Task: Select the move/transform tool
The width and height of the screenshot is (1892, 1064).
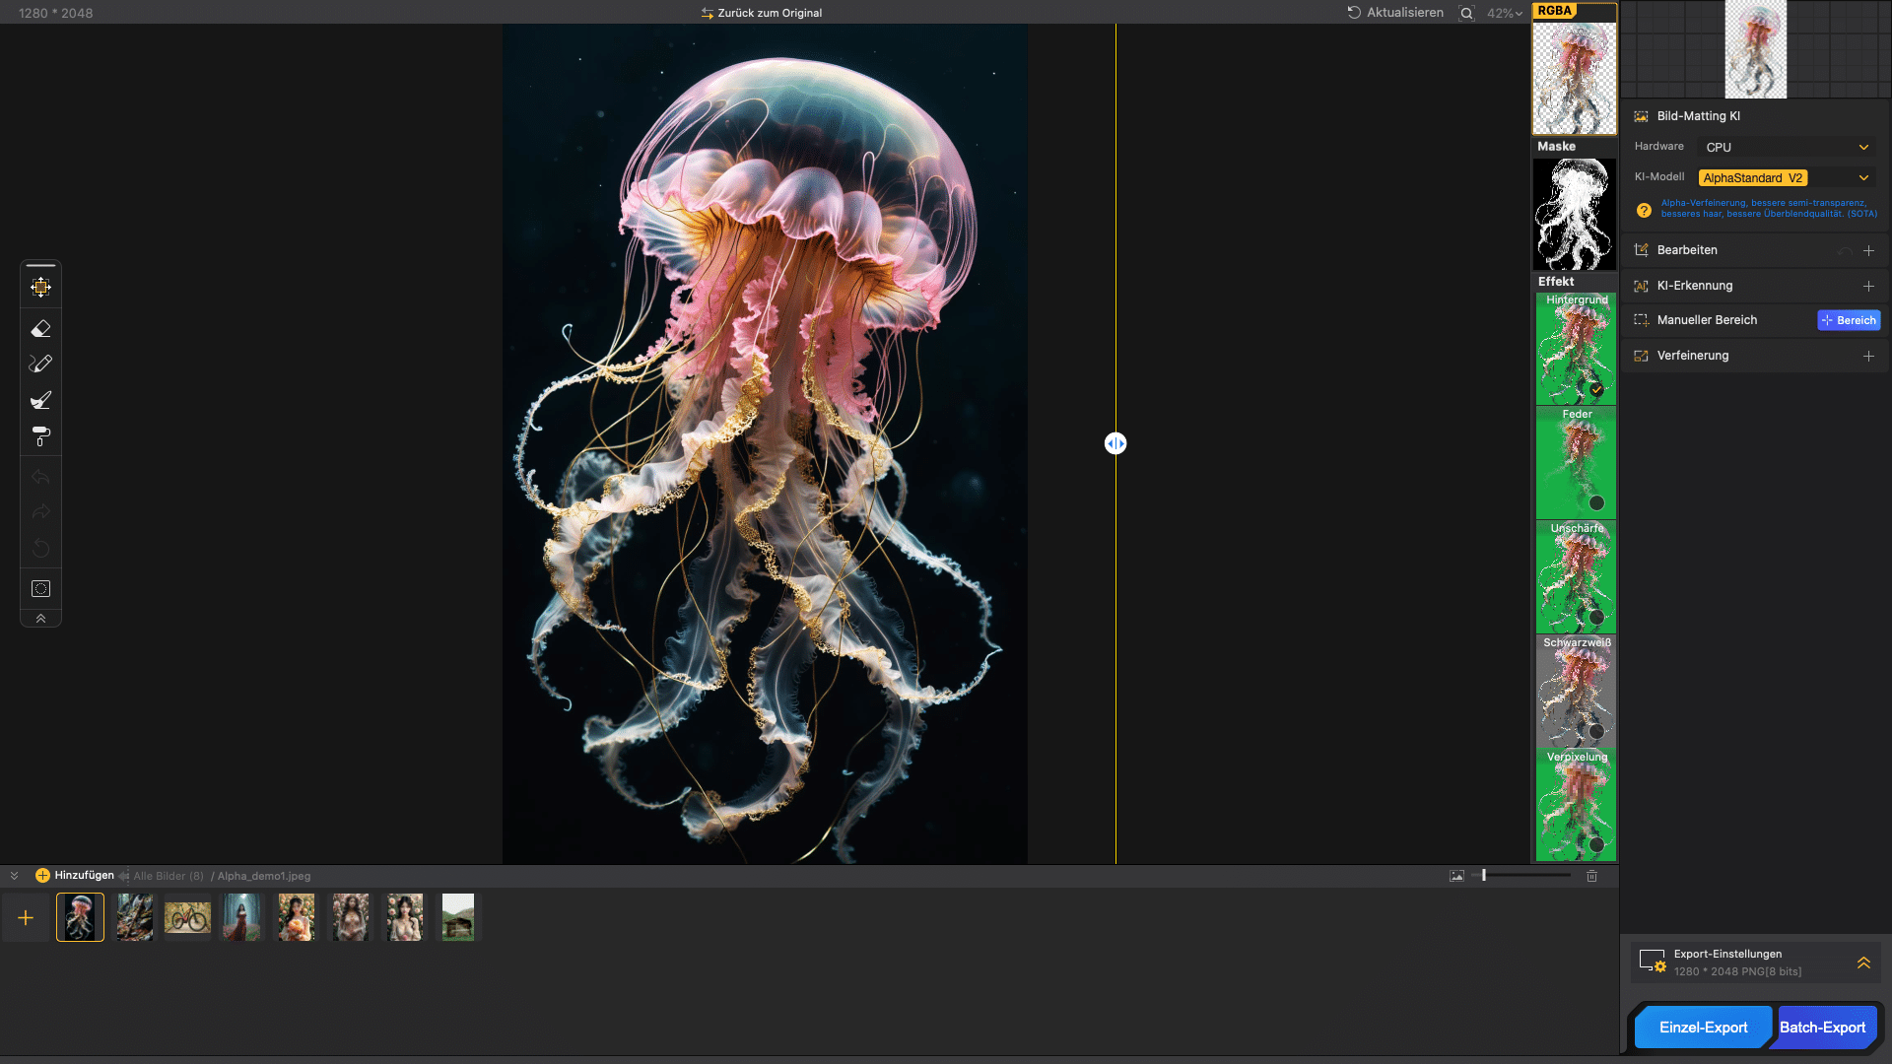Action: coord(40,288)
